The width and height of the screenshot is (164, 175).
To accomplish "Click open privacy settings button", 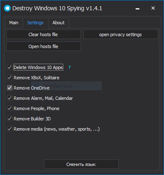I will click(x=121, y=35).
